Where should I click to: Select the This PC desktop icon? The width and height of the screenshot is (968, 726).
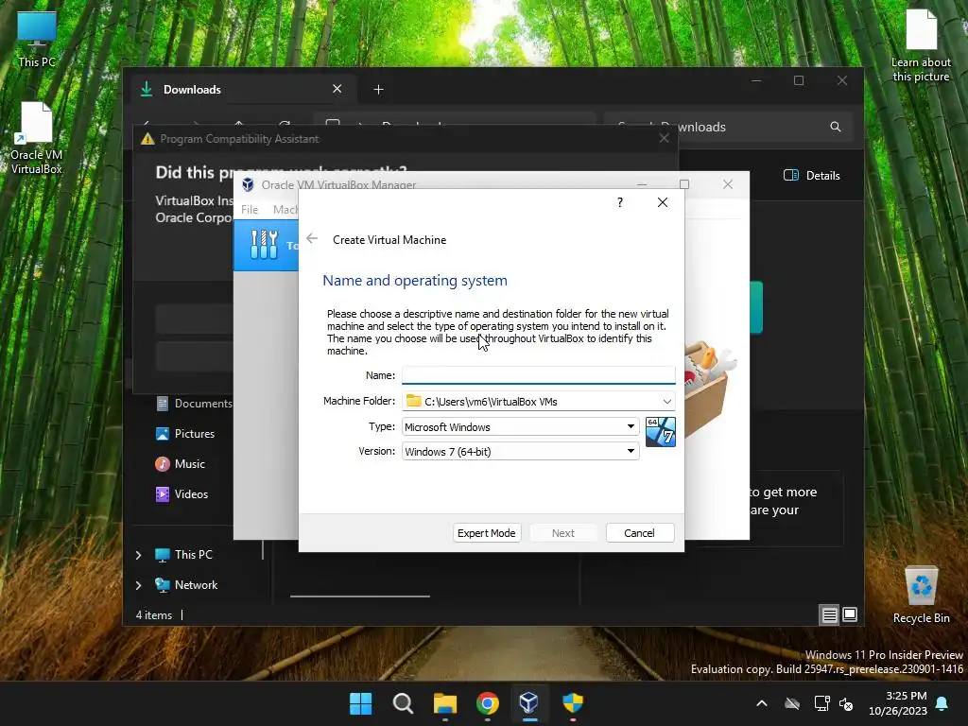click(x=37, y=40)
